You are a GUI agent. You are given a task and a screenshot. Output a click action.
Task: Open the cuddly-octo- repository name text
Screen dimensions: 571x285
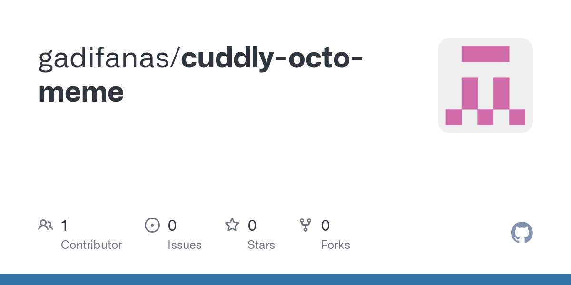(272, 58)
